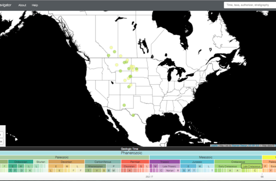Pick the Devonian period block

point(66,162)
